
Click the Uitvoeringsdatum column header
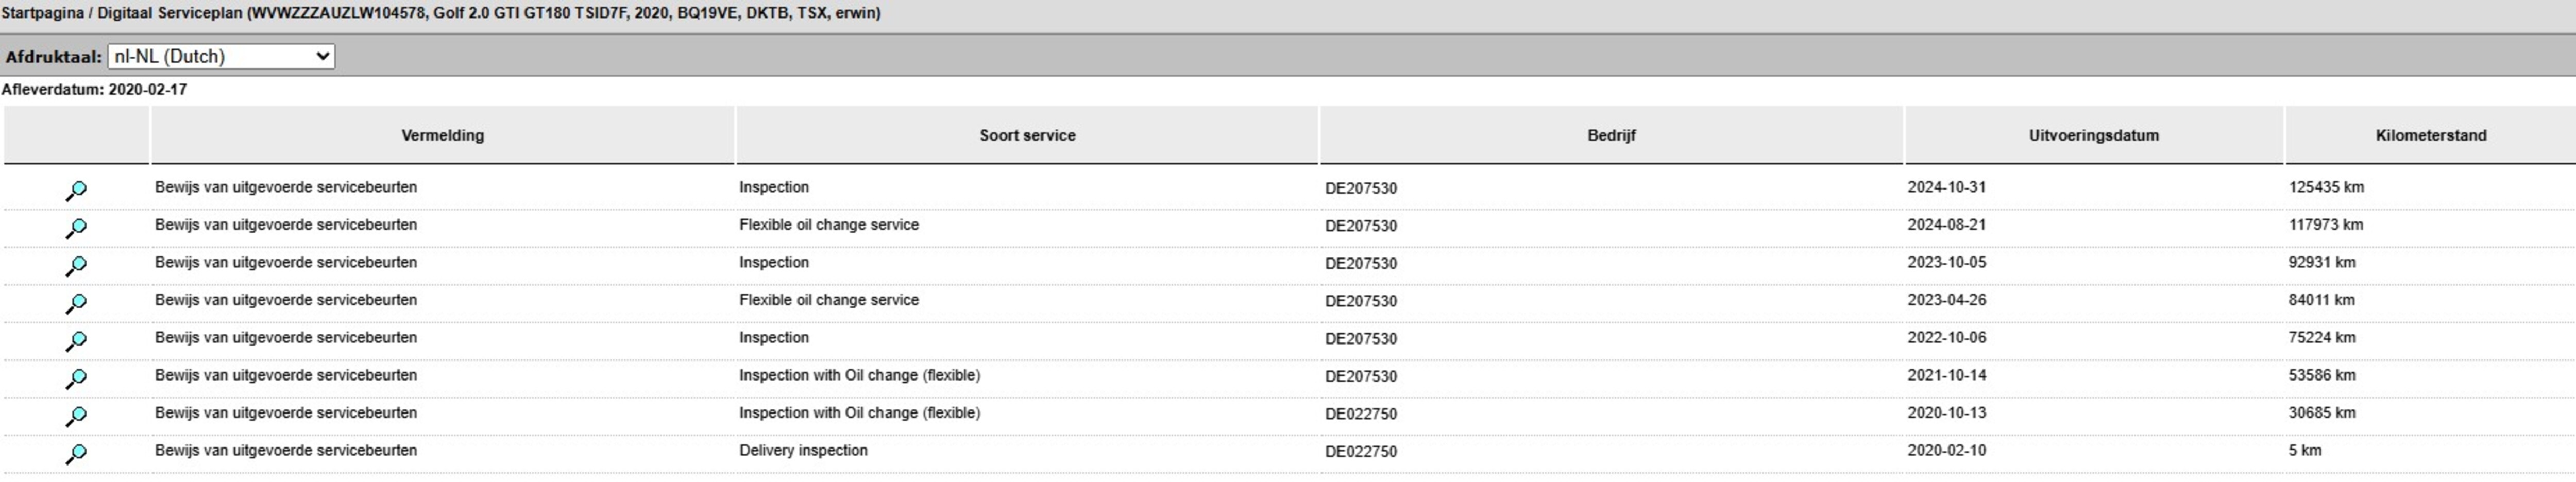2093,135
